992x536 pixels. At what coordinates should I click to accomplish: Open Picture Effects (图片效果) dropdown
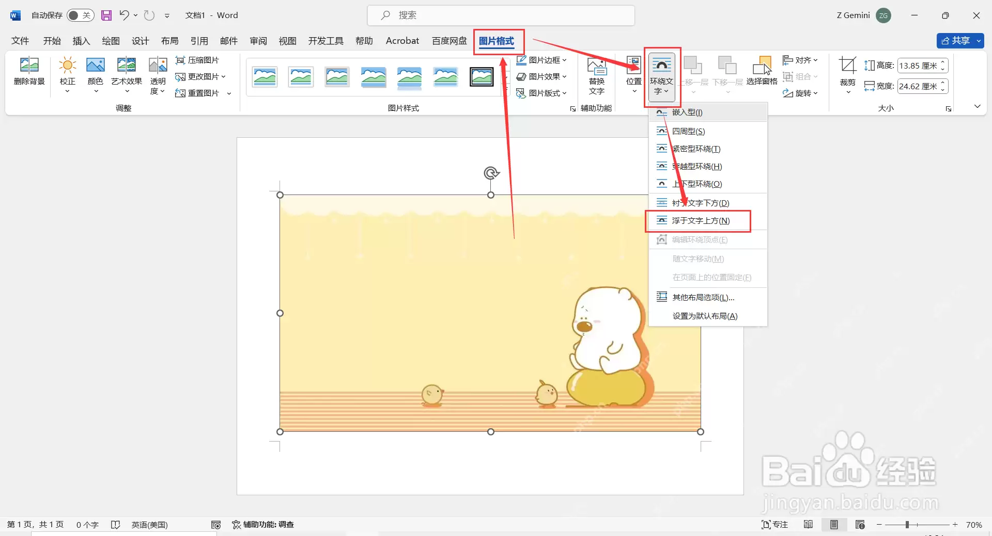pos(541,77)
